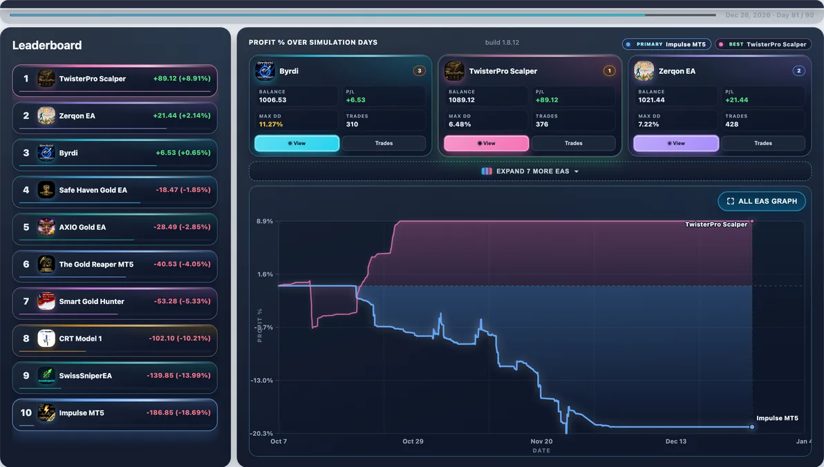Click the fullscreen icon in All EAs Graph
The height and width of the screenshot is (467, 824).
tap(731, 201)
